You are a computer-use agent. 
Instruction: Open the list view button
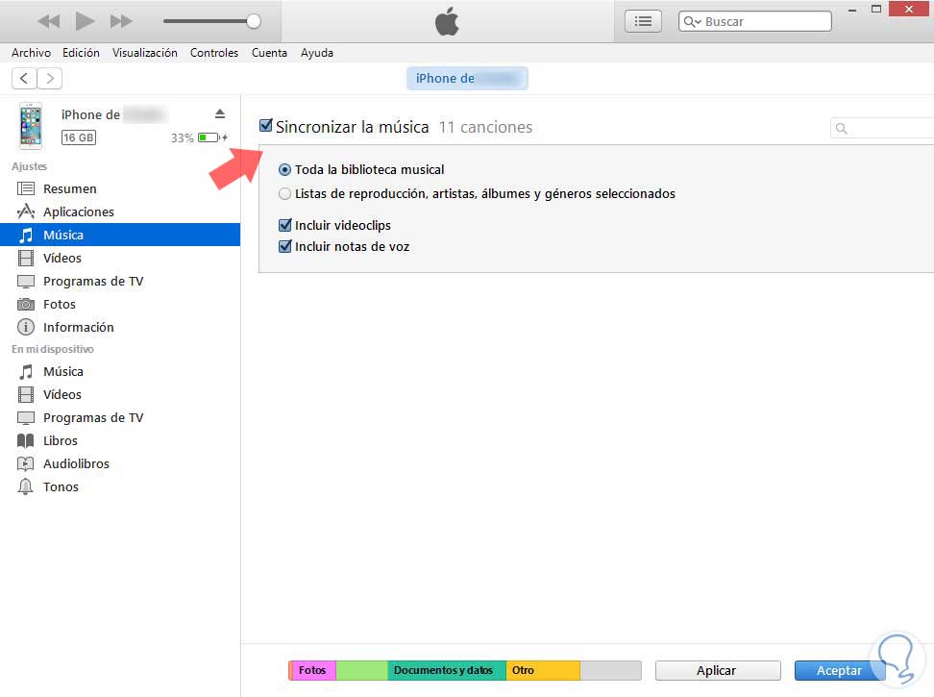point(643,21)
